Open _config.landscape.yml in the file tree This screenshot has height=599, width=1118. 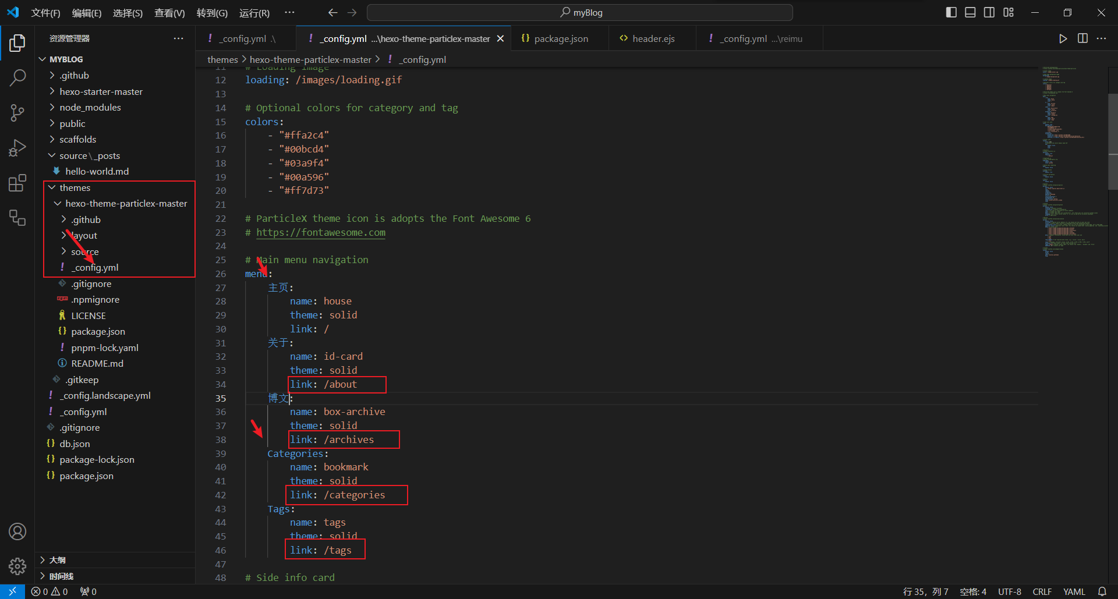[x=115, y=395]
